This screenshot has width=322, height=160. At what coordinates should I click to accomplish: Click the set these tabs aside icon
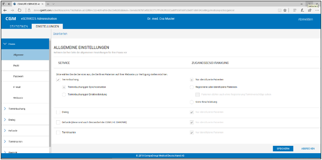[9, 4]
